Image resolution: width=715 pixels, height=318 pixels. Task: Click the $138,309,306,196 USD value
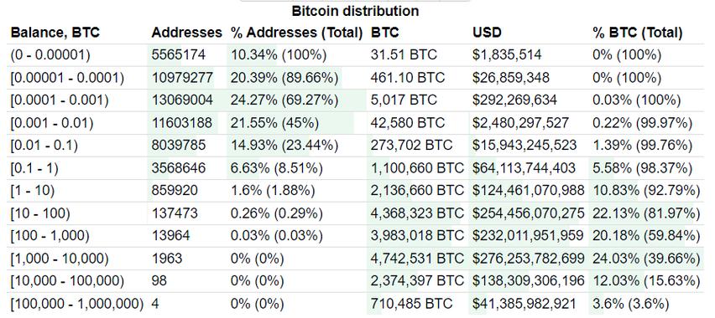[x=528, y=282]
